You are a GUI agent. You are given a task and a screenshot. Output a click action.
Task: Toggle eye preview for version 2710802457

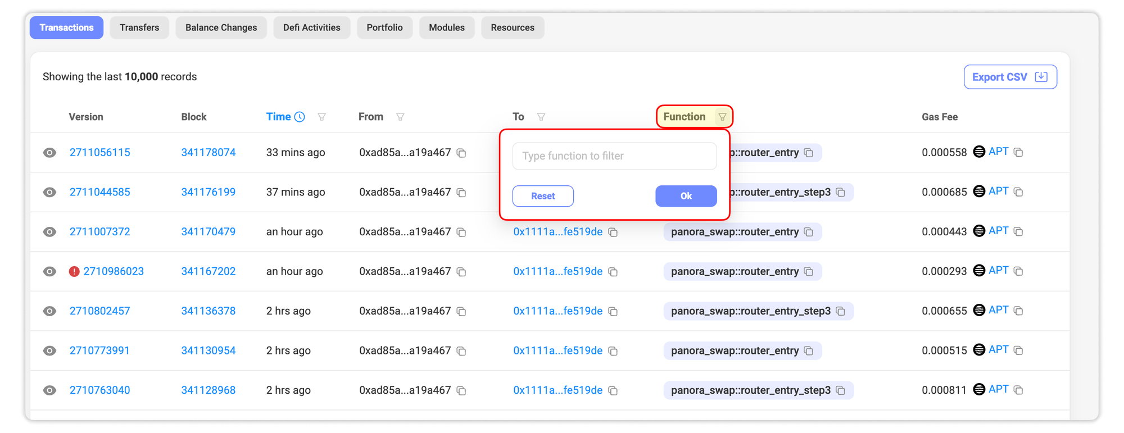point(50,311)
